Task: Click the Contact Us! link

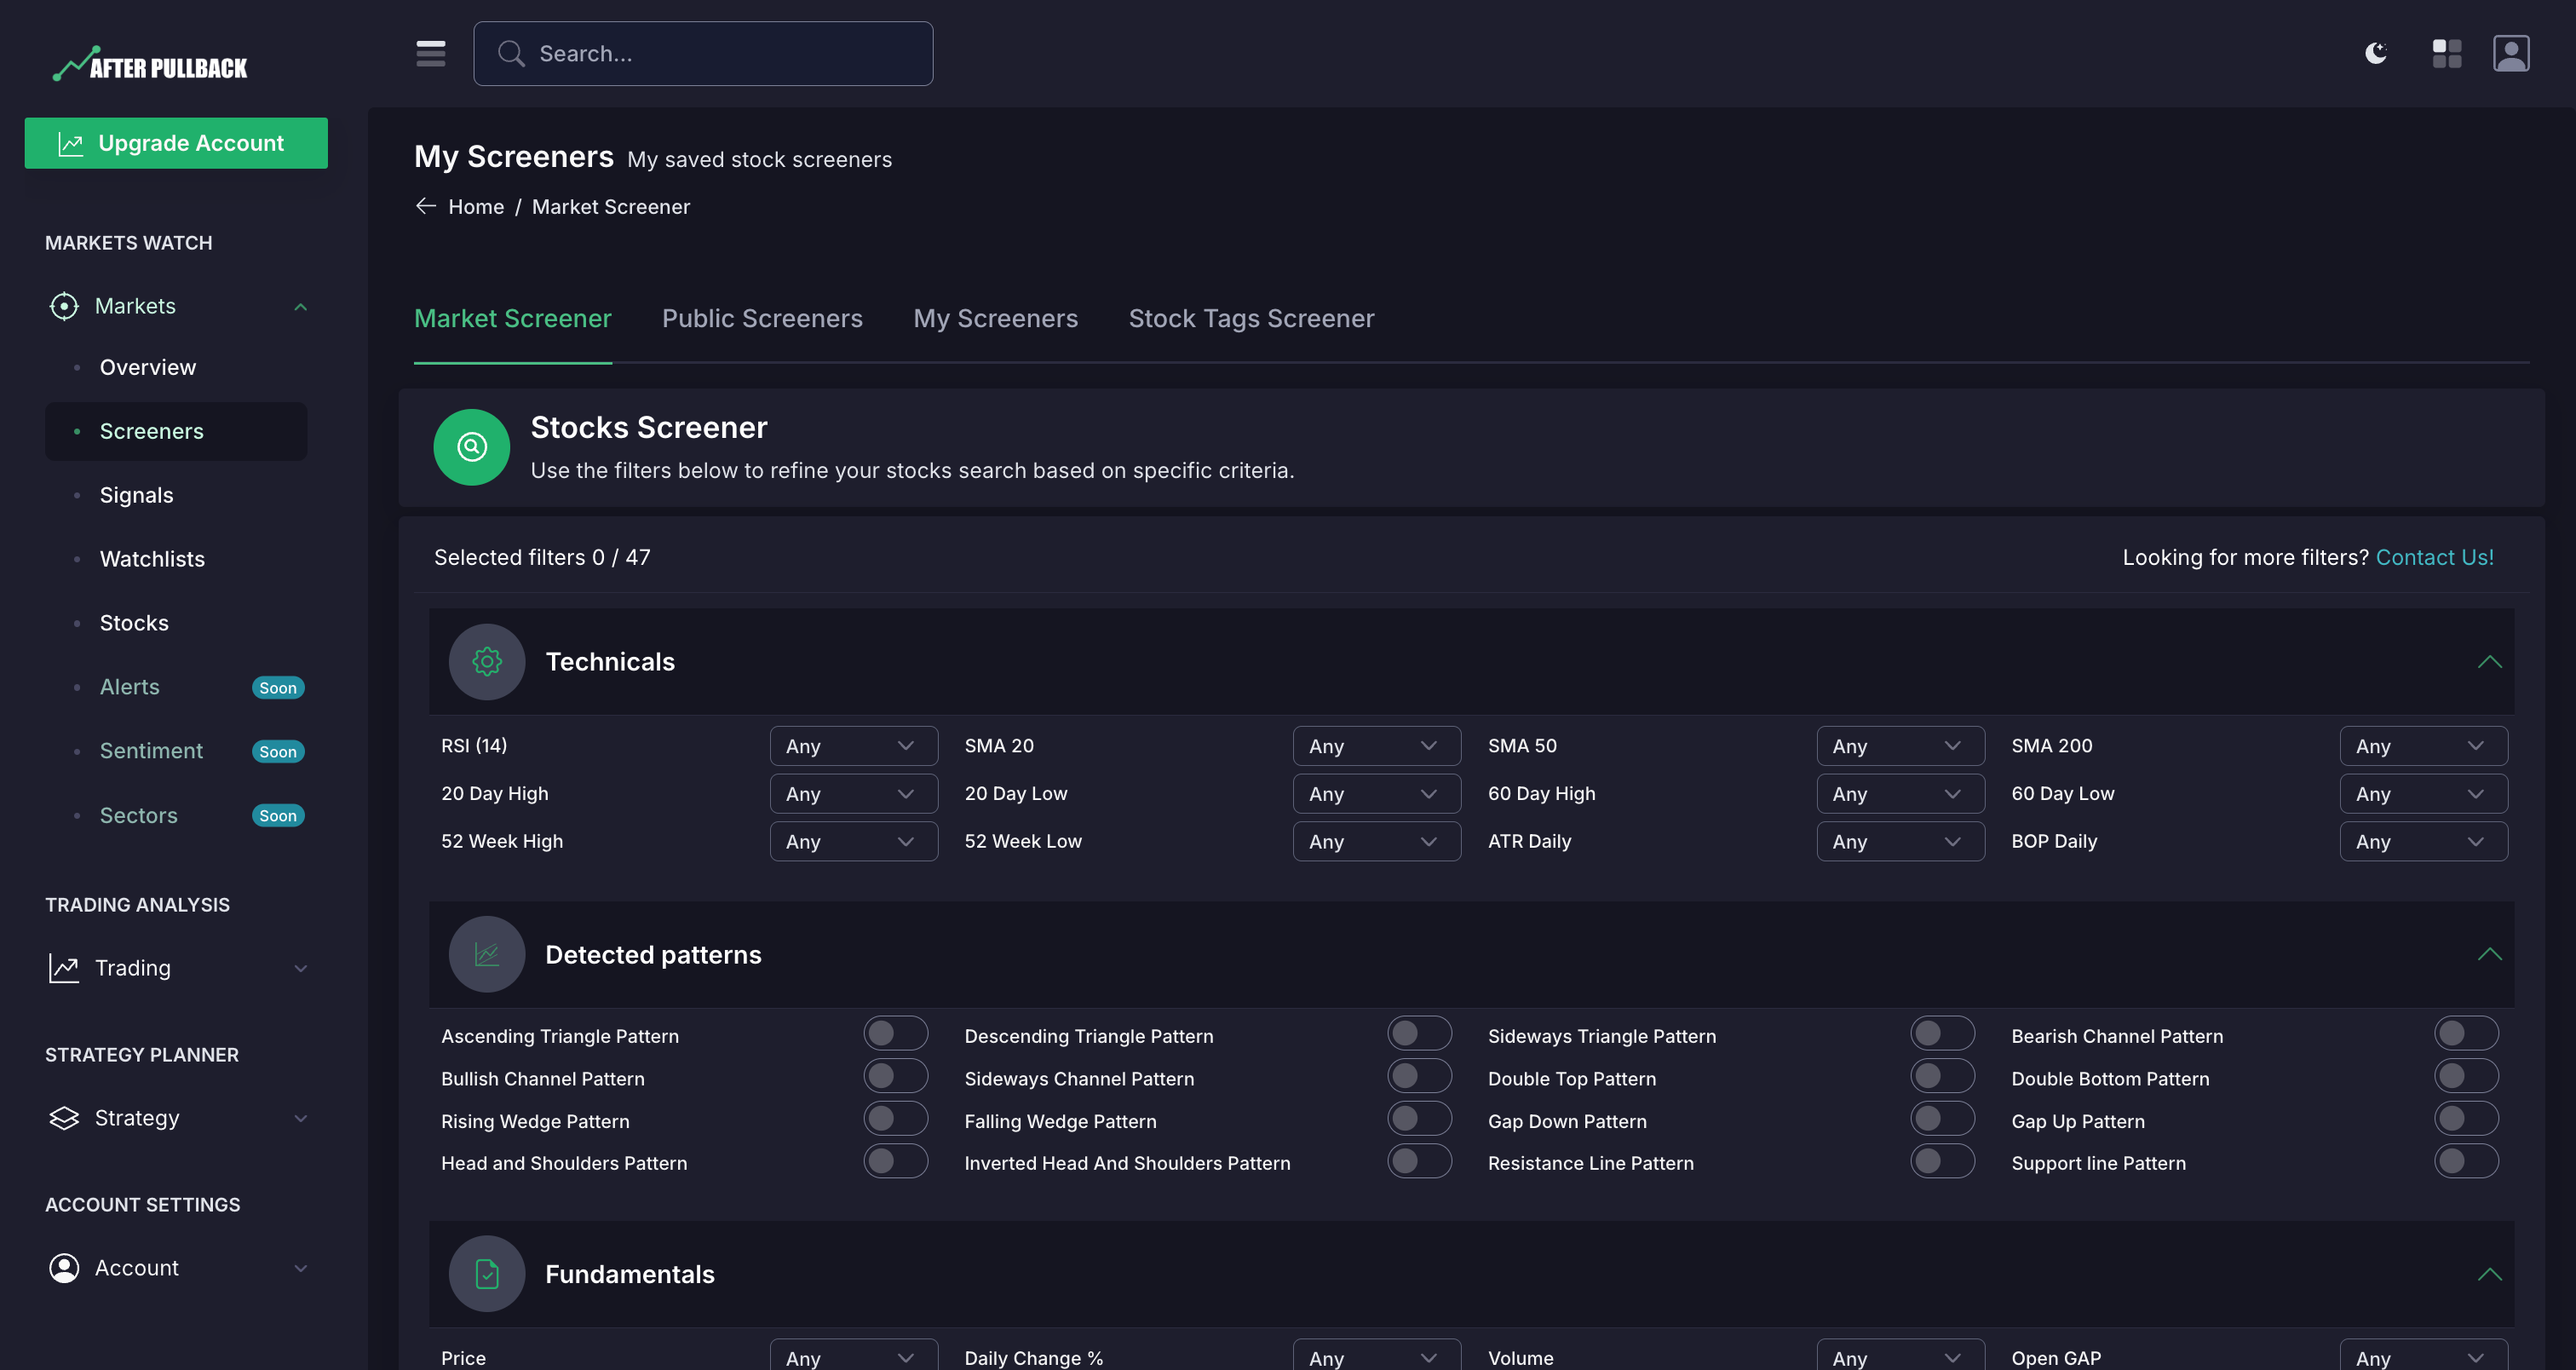Action: pos(2434,557)
